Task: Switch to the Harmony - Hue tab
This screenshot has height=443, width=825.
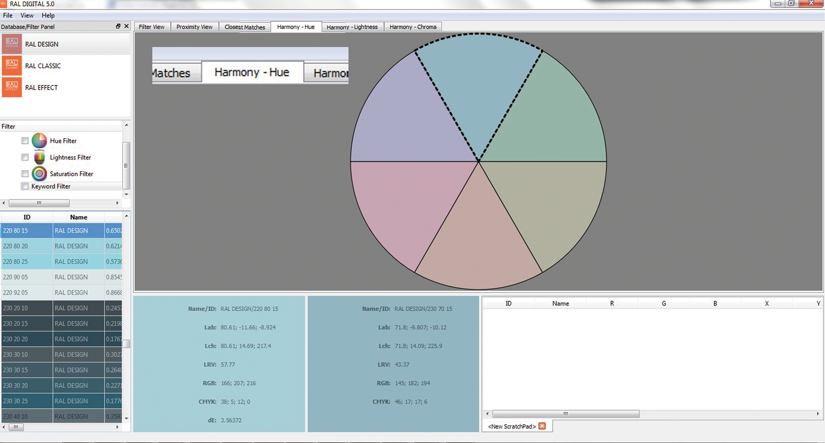Action: [x=296, y=27]
